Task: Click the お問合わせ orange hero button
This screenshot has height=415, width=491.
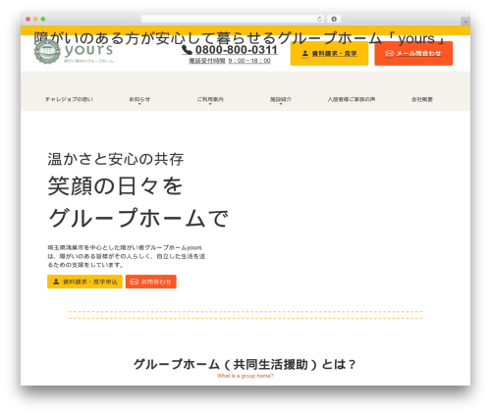Action: point(151,282)
